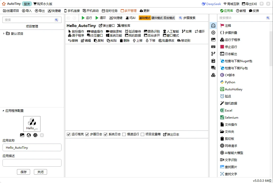Viewport: 273px width, 183px height.
Task: Open 手机连接 menu item
Action: [x=72, y=11]
